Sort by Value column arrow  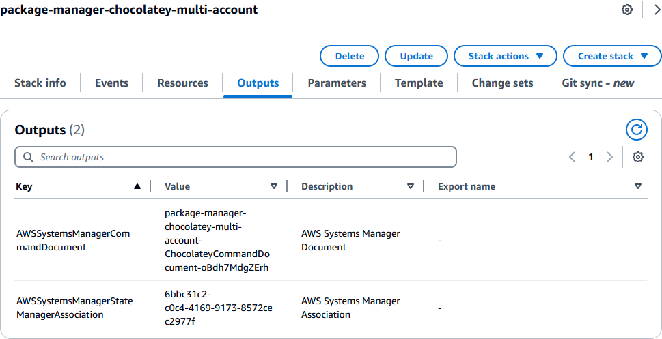coord(274,186)
